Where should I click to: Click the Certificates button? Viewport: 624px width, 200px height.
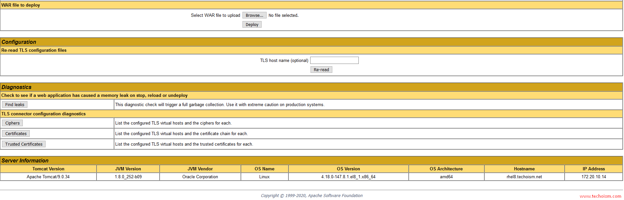tap(16, 133)
